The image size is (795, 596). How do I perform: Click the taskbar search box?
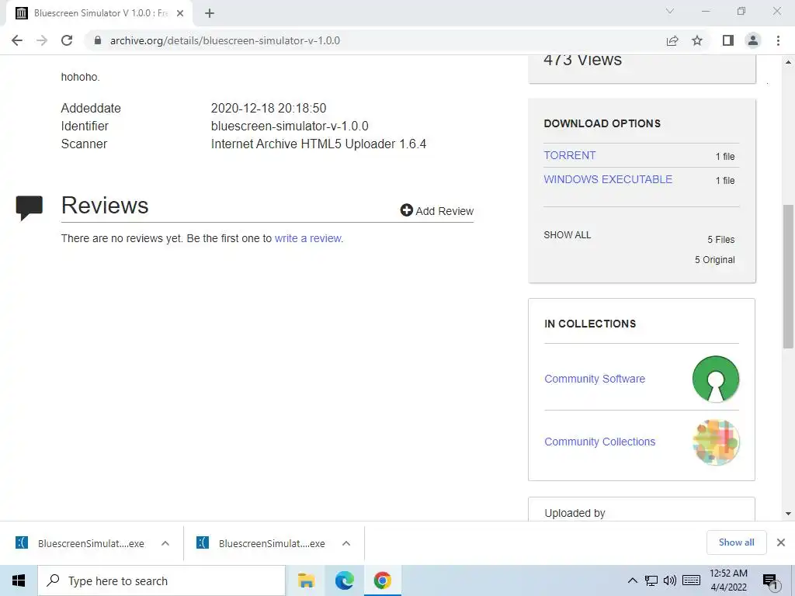click(x=161, y=580)
